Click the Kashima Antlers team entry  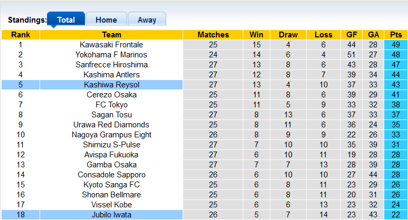pos(111,75)
